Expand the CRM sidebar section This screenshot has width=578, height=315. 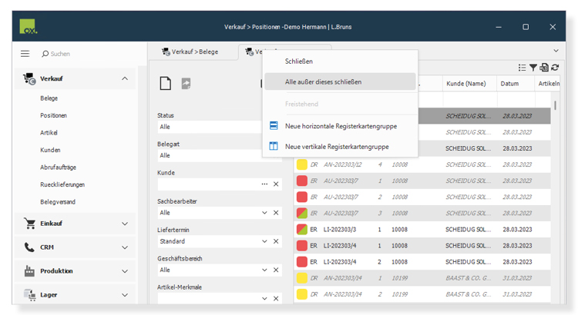click(125, 247)
